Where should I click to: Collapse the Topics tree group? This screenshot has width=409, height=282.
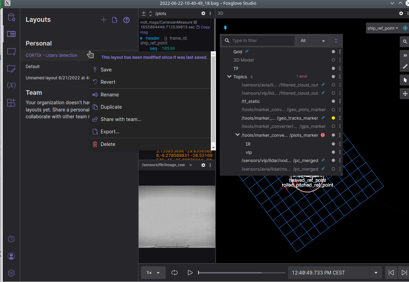click(x=229, y=77)
